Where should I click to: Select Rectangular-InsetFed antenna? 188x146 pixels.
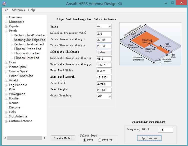pyautogui.click(x=29, y=44)
